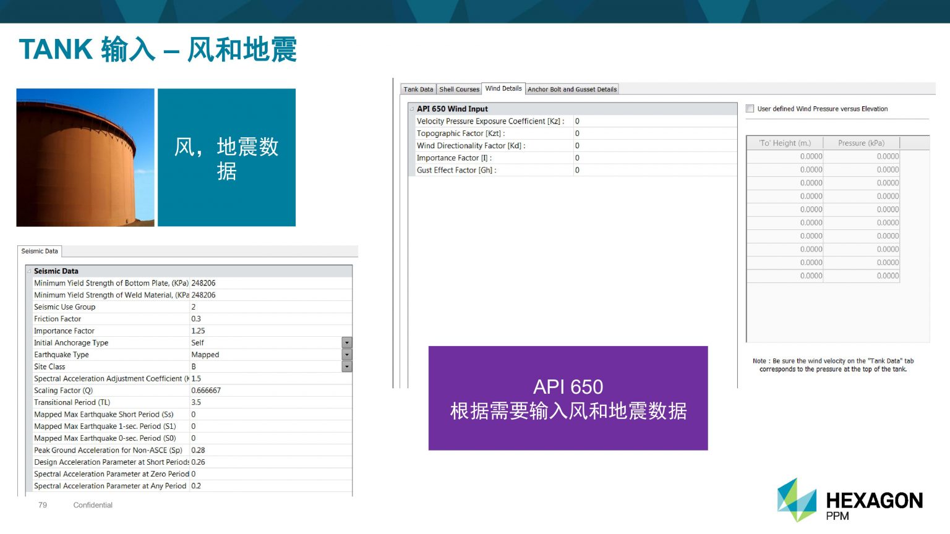Collapse the Seismic Data section
Screen dimensions: 950x534
(29, 271)
